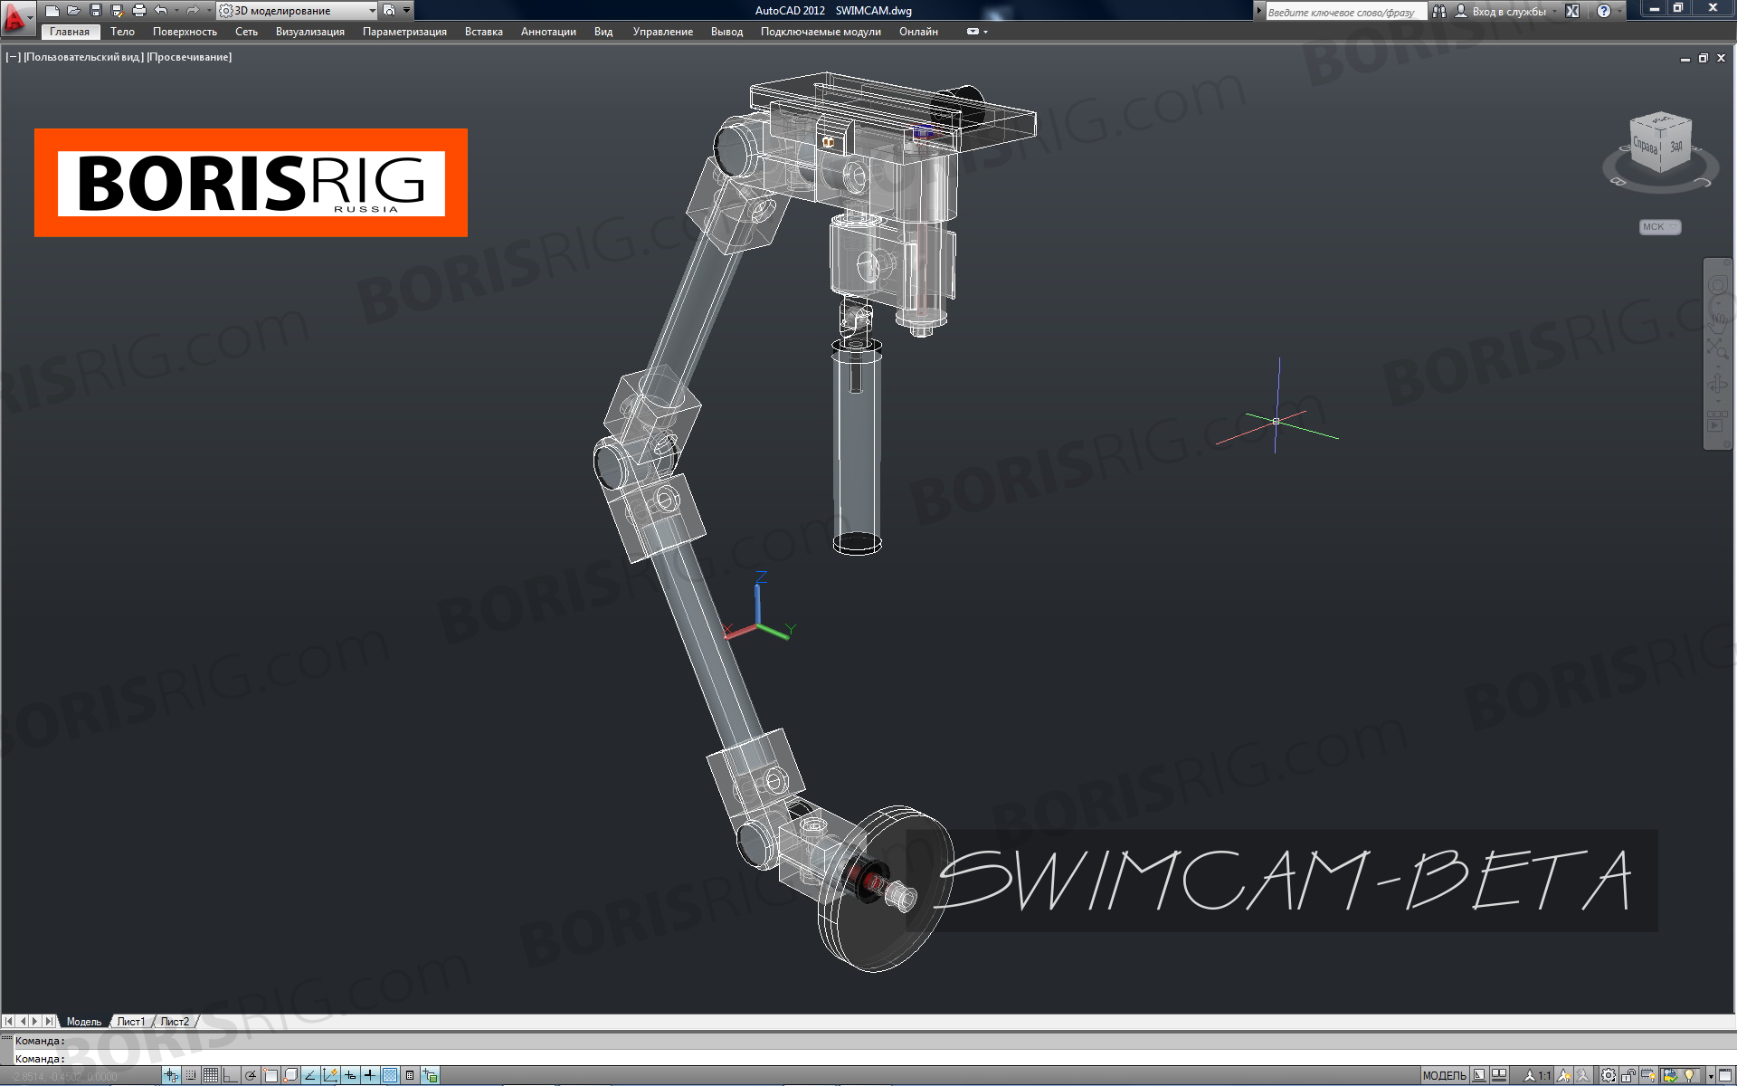Toggle Infer Constraints in status bar
The height and width of the screenshot is (1086, 1737).
click(x=171, y=1076)
